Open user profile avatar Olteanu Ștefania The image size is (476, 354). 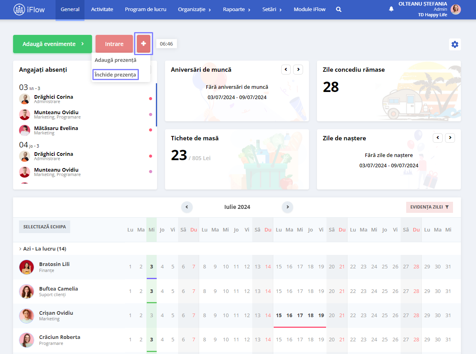456,10
